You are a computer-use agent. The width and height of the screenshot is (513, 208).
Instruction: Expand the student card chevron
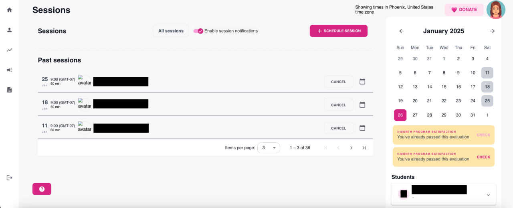(x=488, y=195)
